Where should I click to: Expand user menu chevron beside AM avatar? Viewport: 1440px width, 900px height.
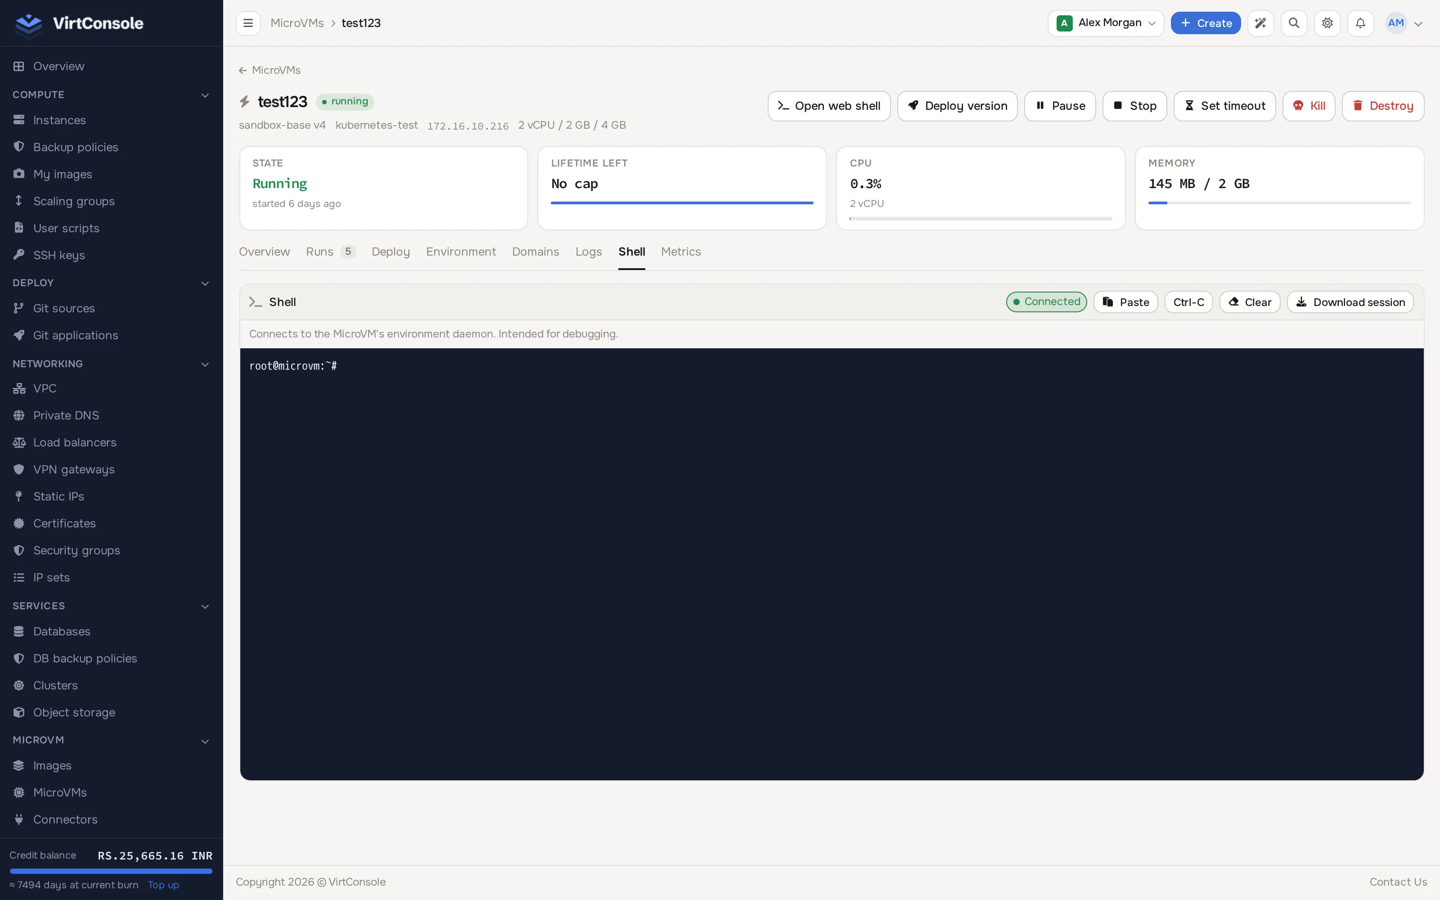click(1418, 24)
